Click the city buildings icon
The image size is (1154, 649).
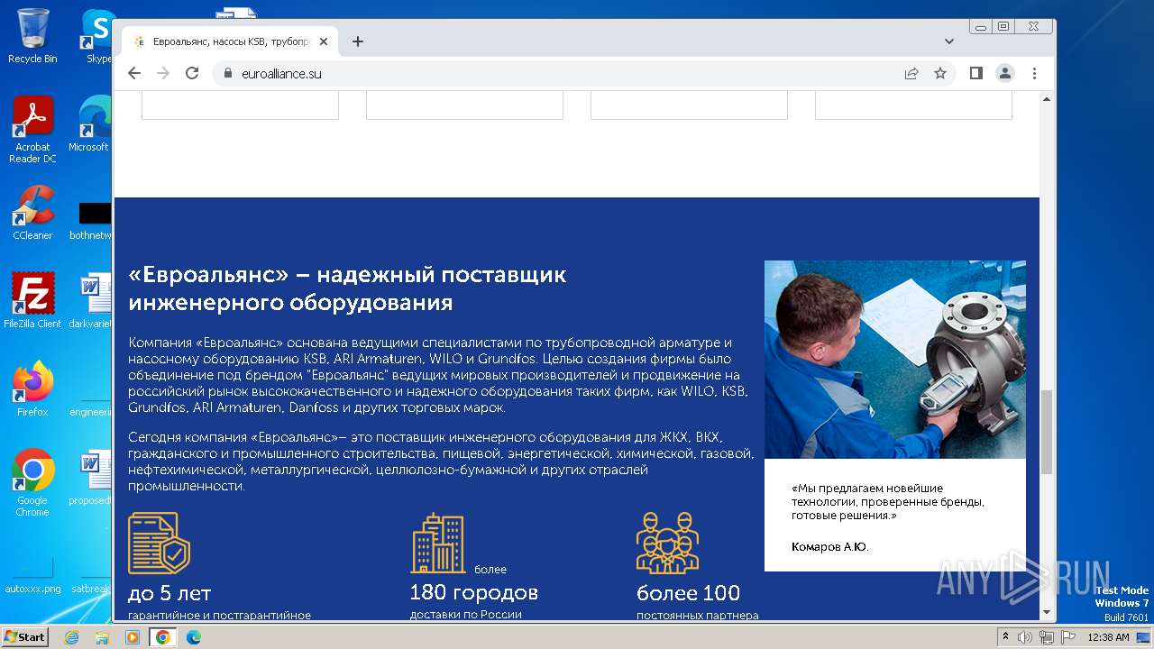pyautogui.click(x=438, y=544)
